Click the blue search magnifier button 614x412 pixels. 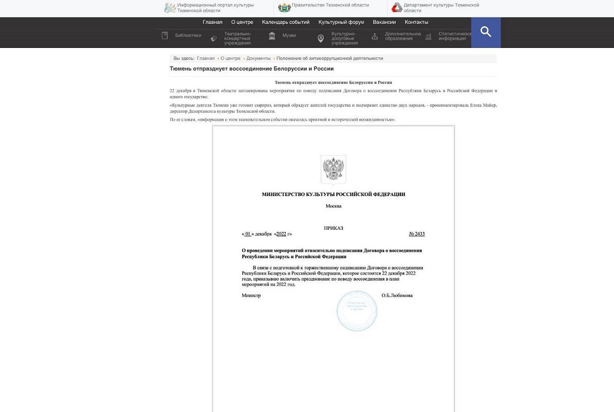[x=486, y=32]
